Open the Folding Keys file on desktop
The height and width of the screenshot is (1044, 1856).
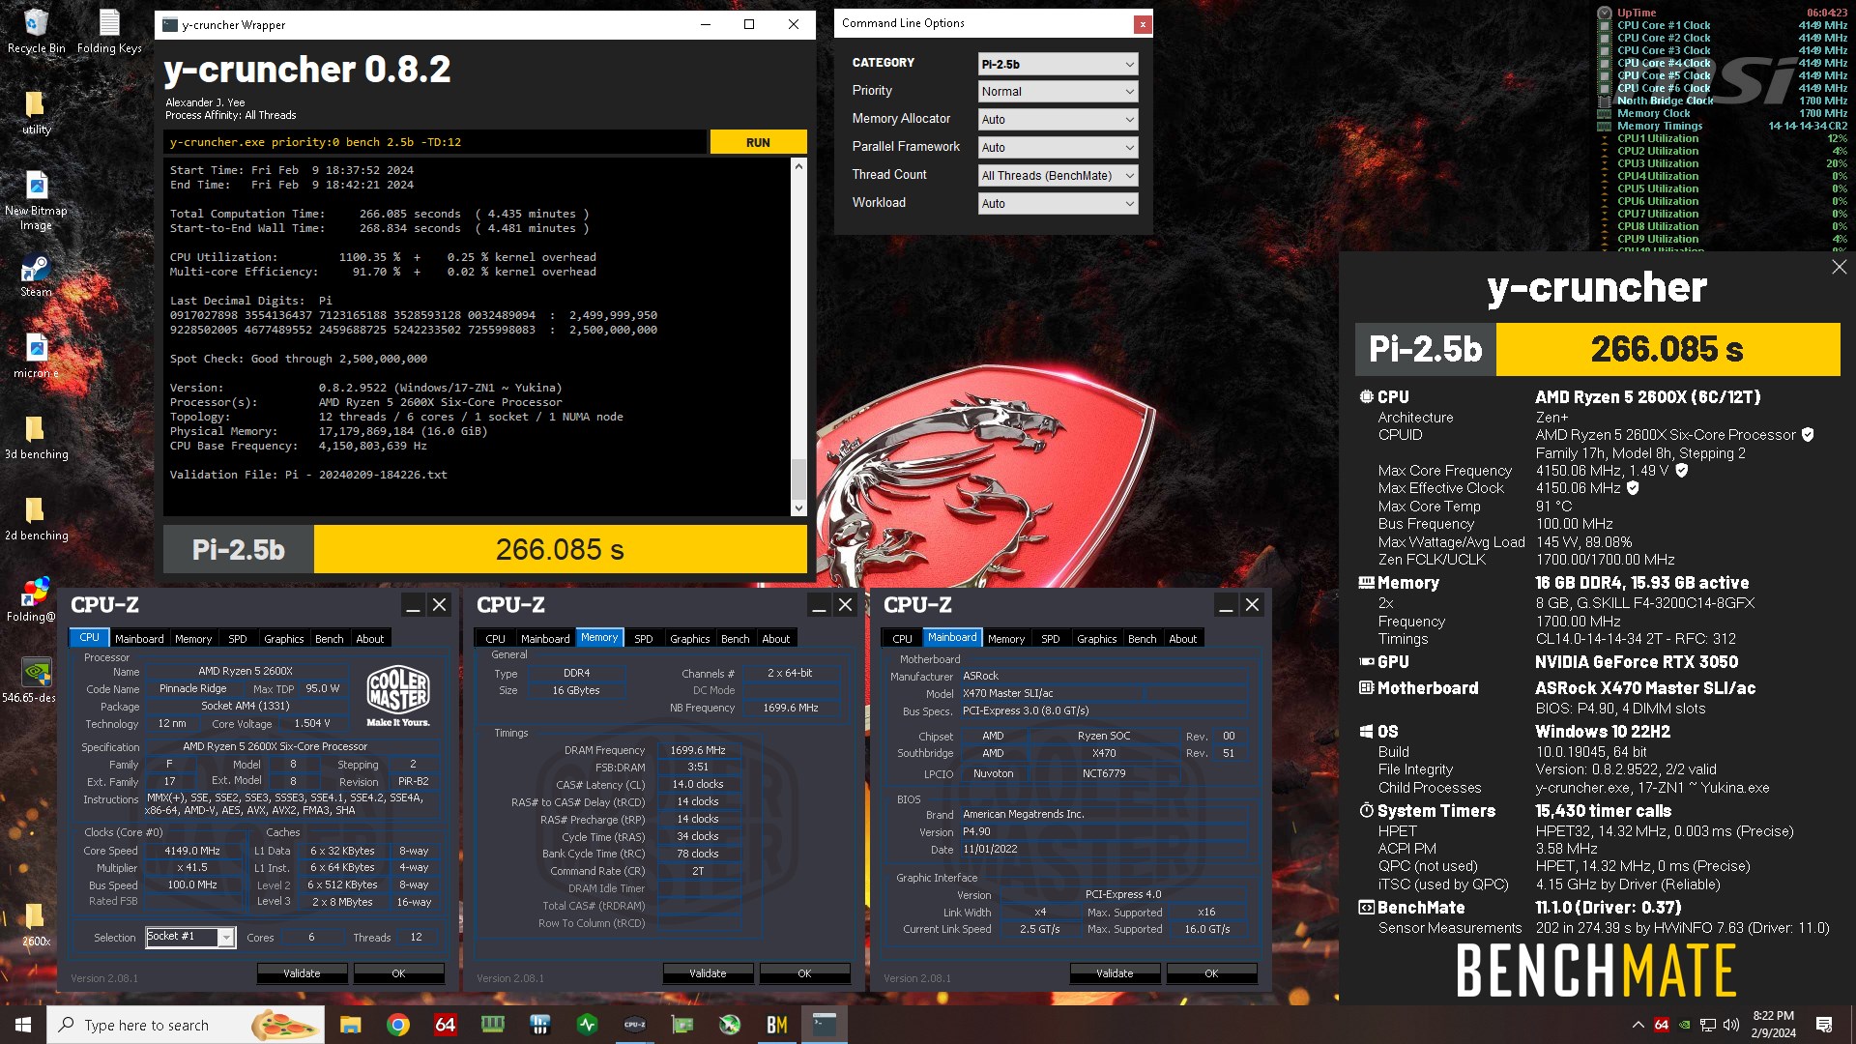point(109,31)
